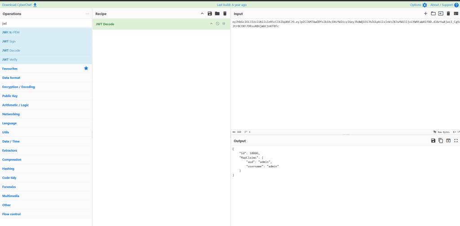The image size is (460, 226).
Task: Collapse the JWT Decode operation chevron
Action: (211, 23)
